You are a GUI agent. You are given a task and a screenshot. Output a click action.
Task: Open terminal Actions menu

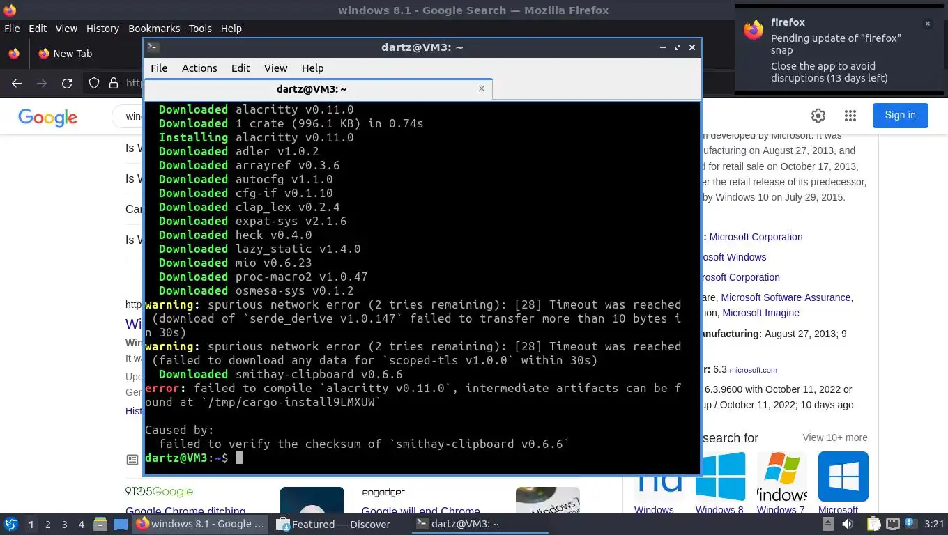(199, 68)
